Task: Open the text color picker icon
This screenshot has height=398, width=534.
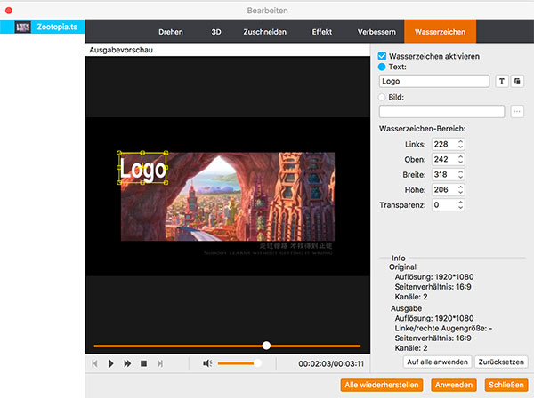Action: click(x=517, y=81)
